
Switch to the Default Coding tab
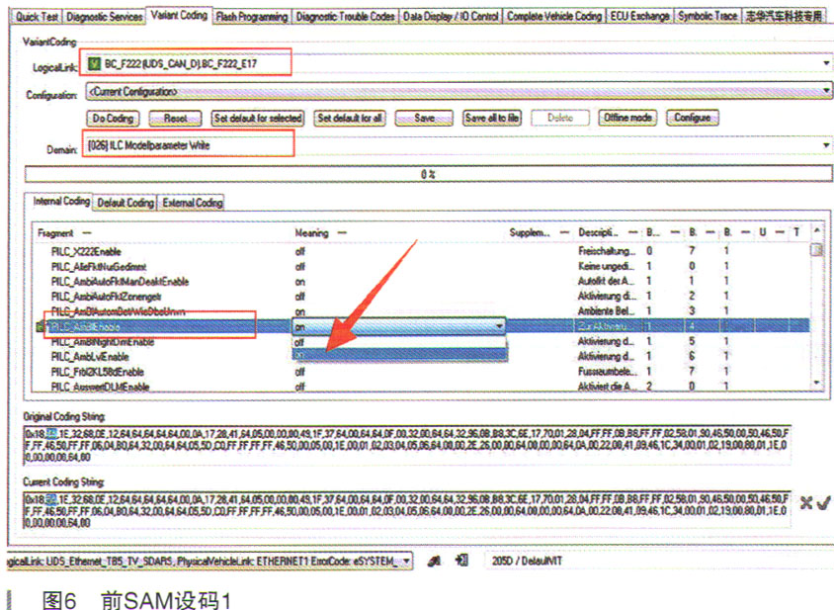[125, 202]
